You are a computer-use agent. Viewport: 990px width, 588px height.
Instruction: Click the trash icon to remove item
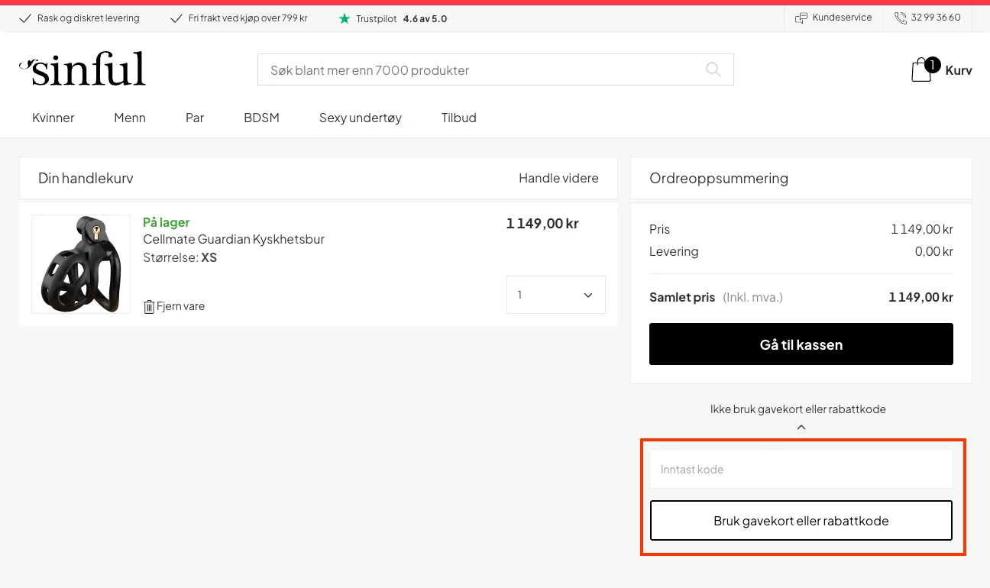click(x=149, y=306)
